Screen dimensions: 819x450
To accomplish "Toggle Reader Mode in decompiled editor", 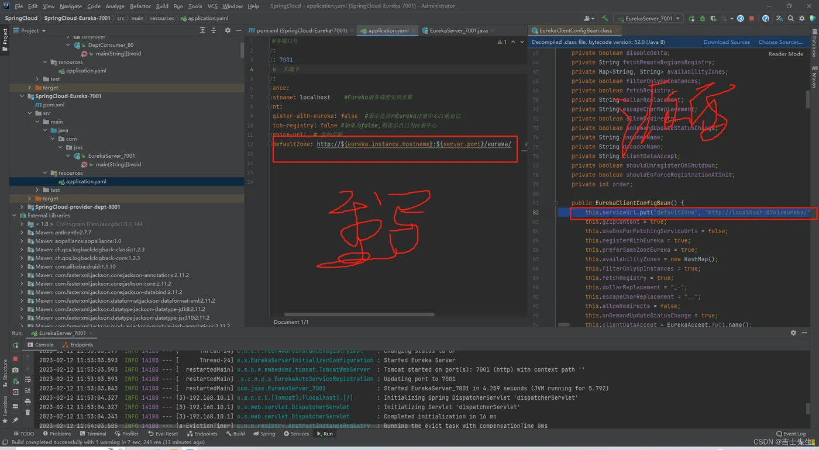I will [x=785, y=54].
